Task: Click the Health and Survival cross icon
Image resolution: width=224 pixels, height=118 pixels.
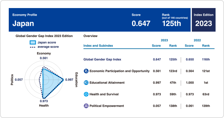Action: click(x=86, y=94)
